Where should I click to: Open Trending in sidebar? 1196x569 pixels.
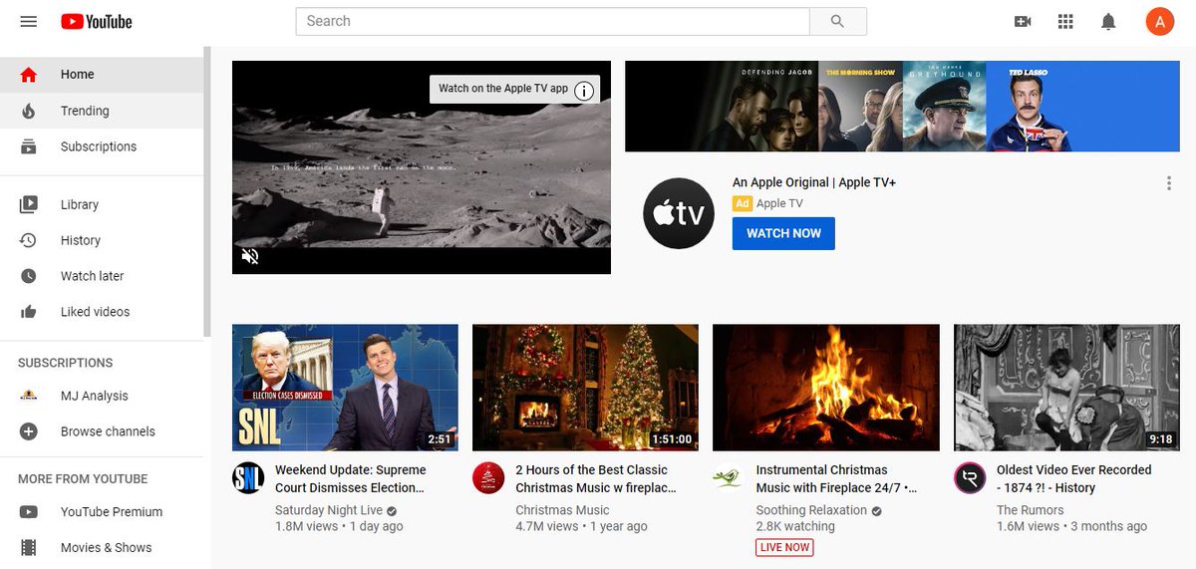(x=102, y=111)
